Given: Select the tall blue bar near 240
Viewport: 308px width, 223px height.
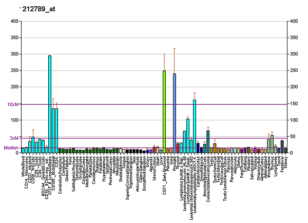Looking at the screenshot, I should (x=175, y=113).
